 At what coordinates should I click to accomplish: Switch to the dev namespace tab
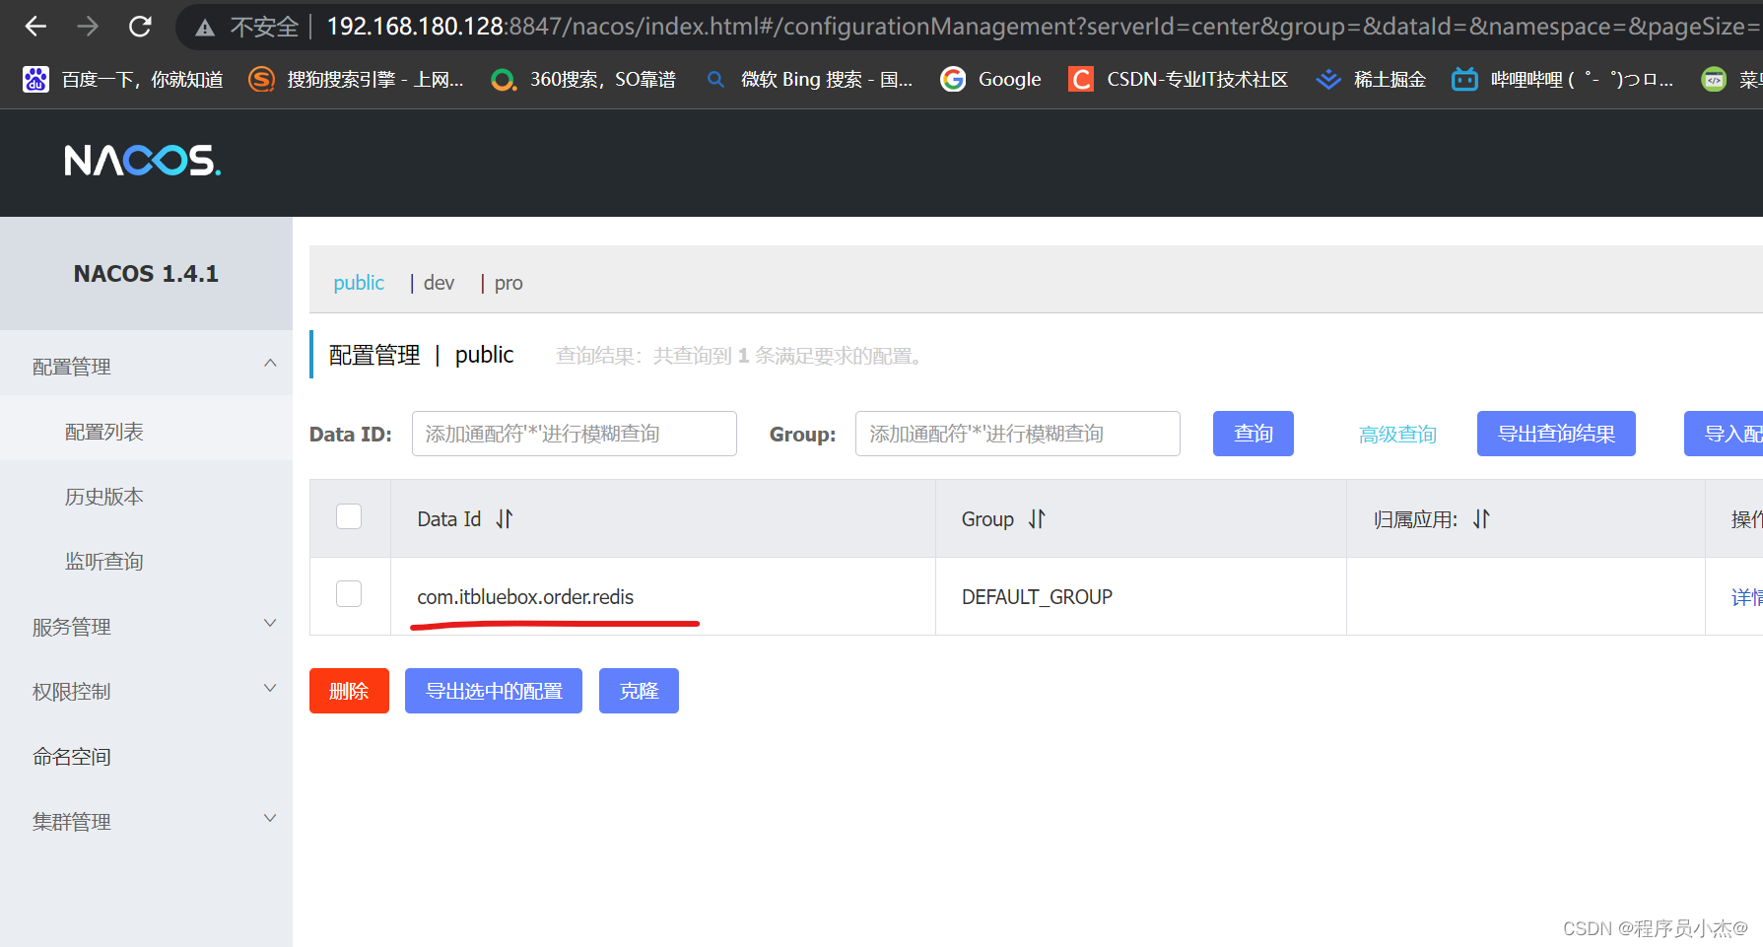point(439,283)
